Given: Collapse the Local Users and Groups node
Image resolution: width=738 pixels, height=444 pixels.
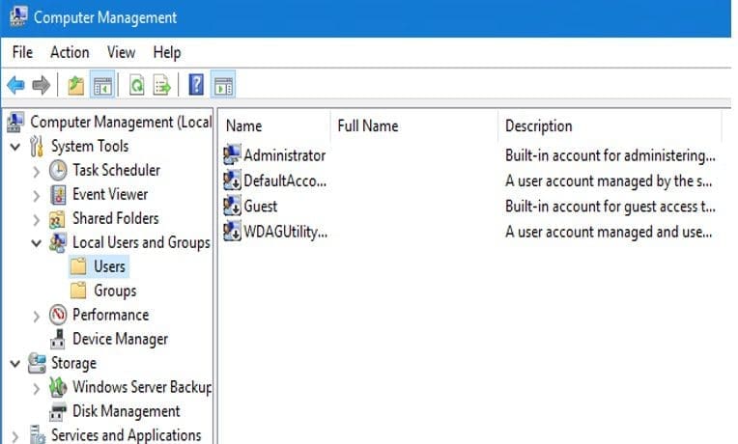Looking at the screenshot, I should (37, 243).
